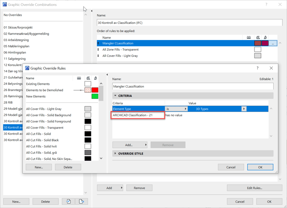Click New... button in Rules dialog
Screen dimensions: 287x208
coord(39,167)
